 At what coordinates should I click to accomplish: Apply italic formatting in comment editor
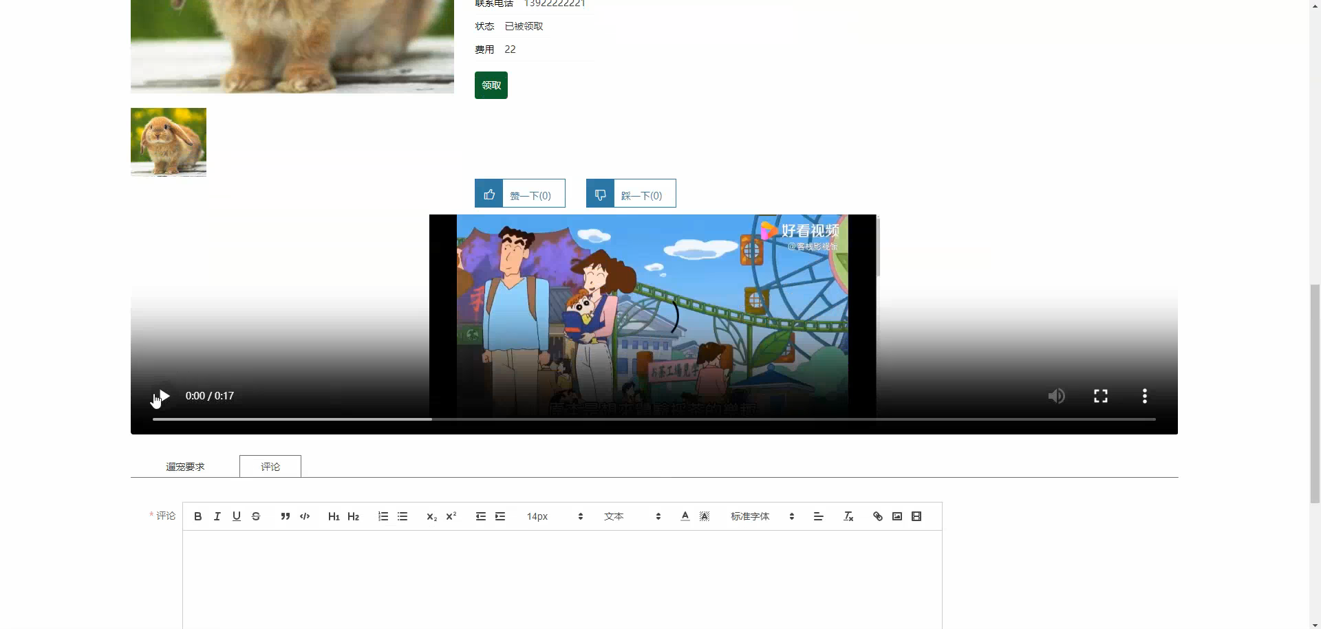[217, 516]
